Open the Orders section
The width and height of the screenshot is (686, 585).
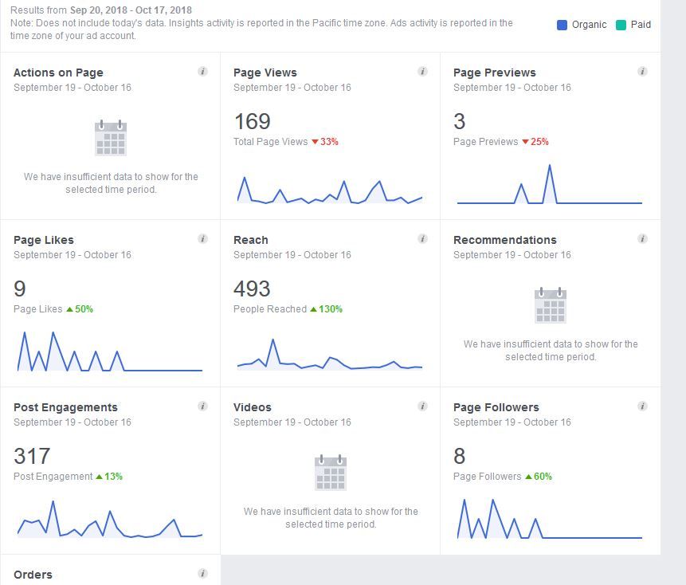coord(33,575)
